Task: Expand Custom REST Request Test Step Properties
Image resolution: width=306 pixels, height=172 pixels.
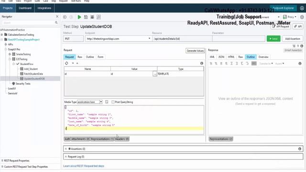Action: pos(2,167)
